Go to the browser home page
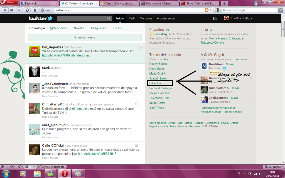285x178 pixels. pyautogui.click(x=35, y=10)
